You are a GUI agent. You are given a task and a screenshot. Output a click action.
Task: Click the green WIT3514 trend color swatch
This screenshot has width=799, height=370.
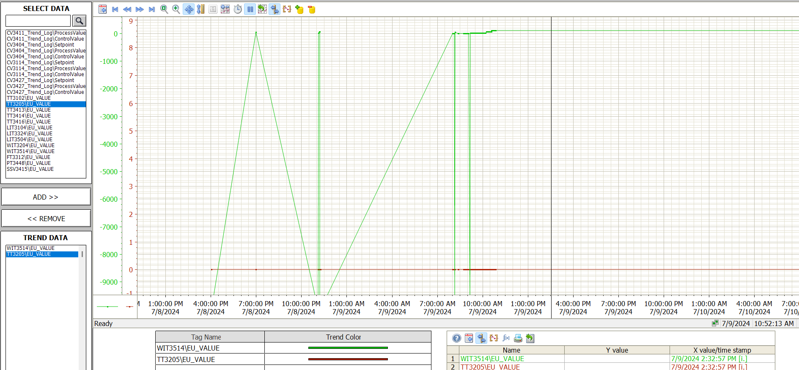click(x=348, y=348)
